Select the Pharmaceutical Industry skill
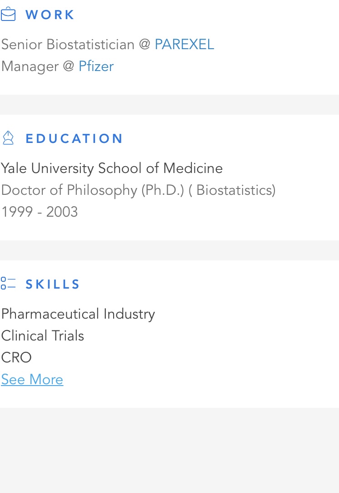The image size is (339, 493). tap(78, 314)
